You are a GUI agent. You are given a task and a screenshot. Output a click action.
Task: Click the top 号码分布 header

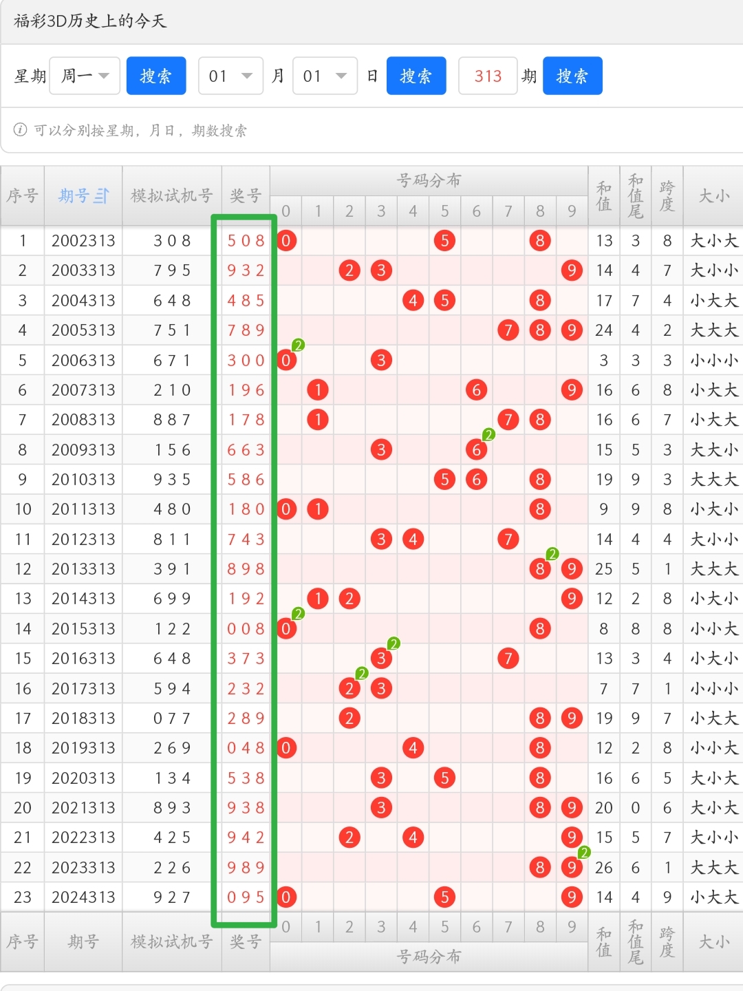(x=429, y=181)
